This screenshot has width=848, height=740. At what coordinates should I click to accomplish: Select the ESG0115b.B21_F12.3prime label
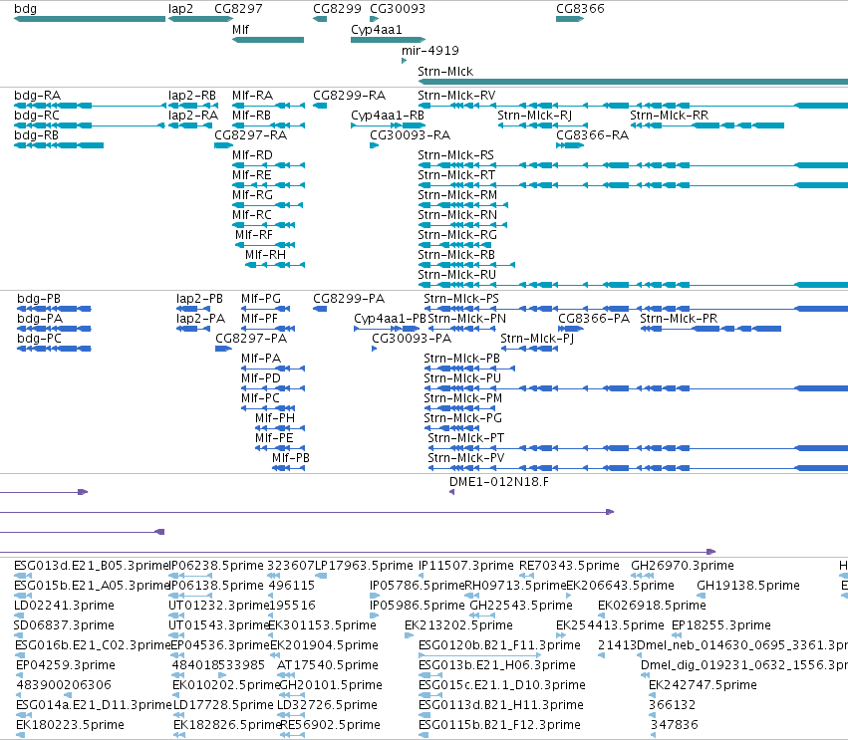[499, 725]
